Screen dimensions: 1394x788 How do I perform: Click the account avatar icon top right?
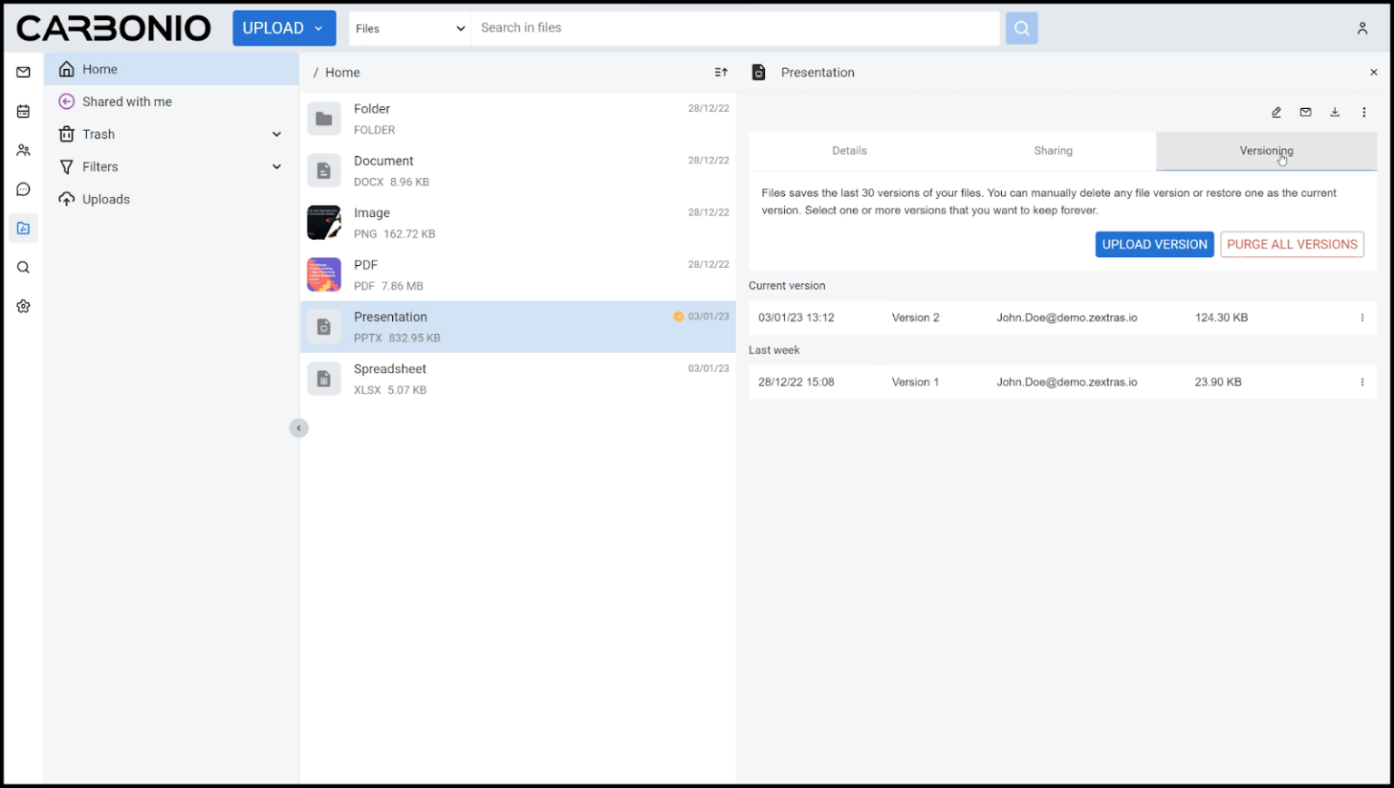point(1362,28)
